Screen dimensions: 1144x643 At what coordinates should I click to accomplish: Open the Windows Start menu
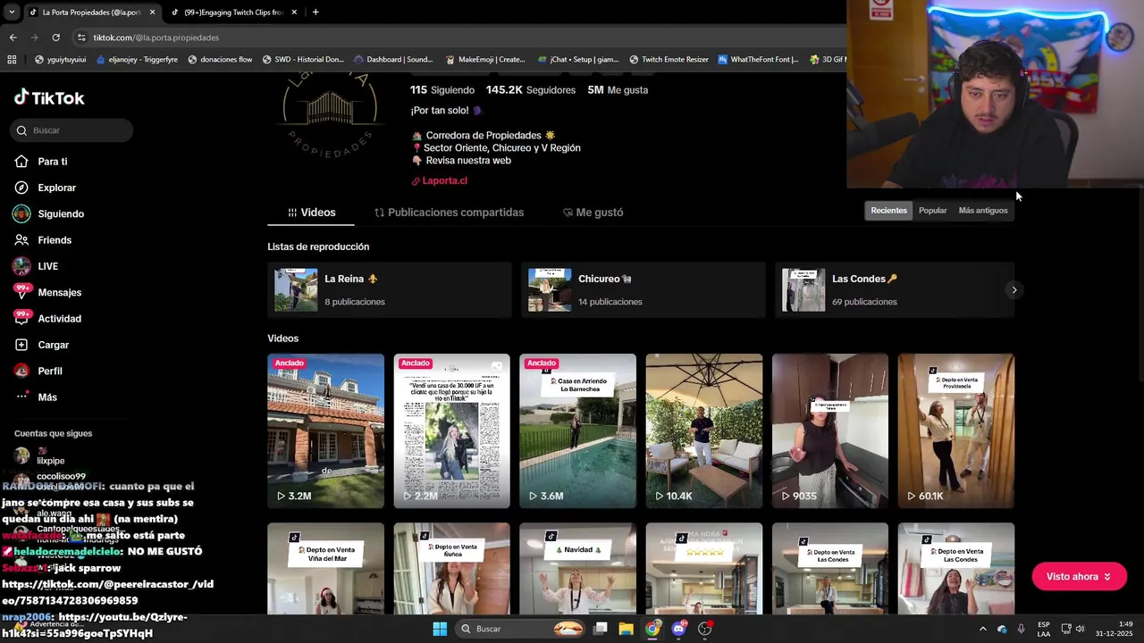pos(440,629)
